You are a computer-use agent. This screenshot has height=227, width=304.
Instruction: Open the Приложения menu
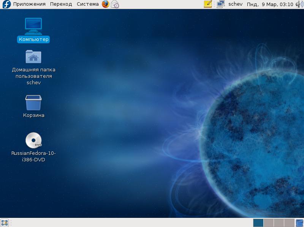point(29,4)
